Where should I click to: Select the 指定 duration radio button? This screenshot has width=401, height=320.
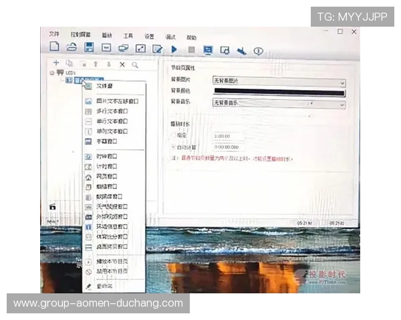click(x=174, y=135)
